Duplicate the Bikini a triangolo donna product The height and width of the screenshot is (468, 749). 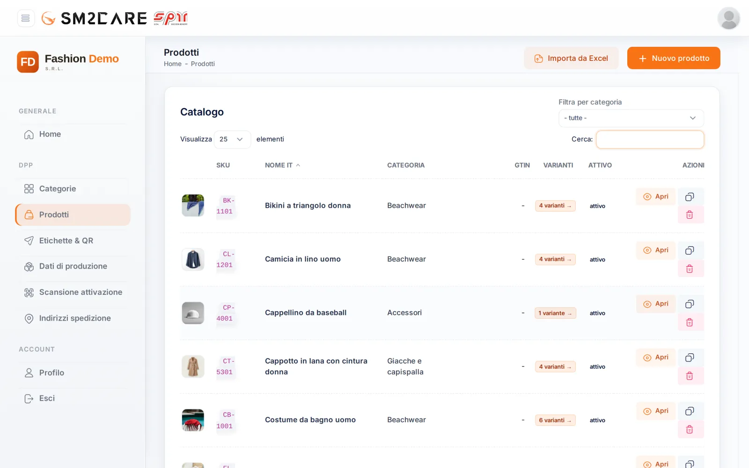pyautogui.click(x=690, y=197)
